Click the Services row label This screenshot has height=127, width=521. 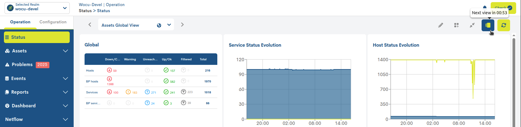tap(92, 92)
